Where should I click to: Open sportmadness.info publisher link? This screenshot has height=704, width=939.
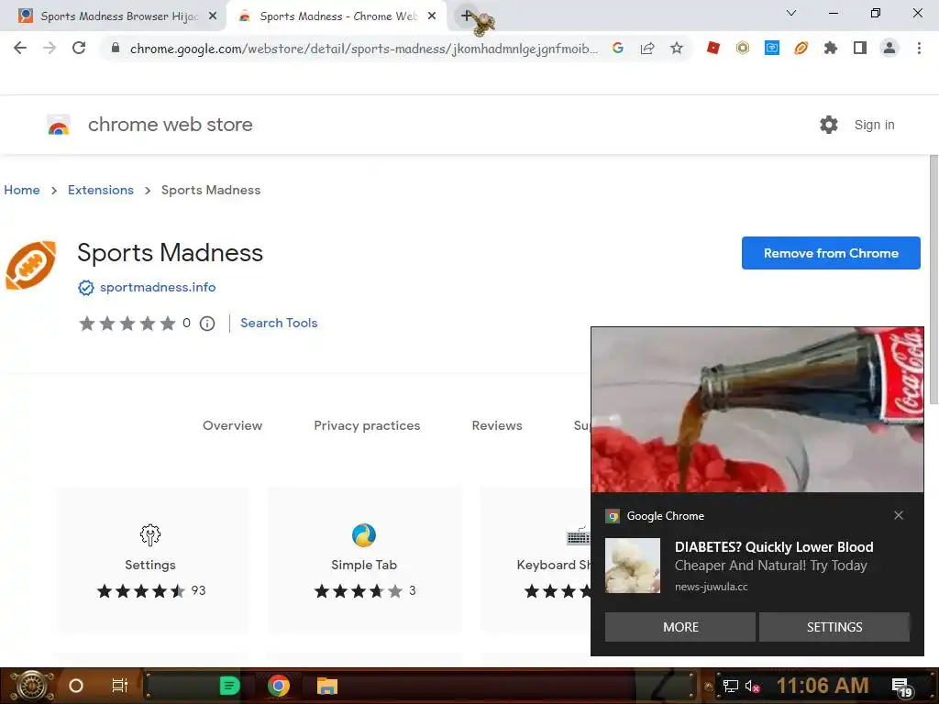[158, 287]
